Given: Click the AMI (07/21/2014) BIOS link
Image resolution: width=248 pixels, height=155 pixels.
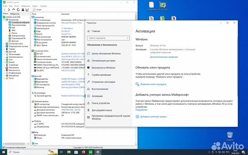Looking at the screenshot, I should (x=68, y=71).
